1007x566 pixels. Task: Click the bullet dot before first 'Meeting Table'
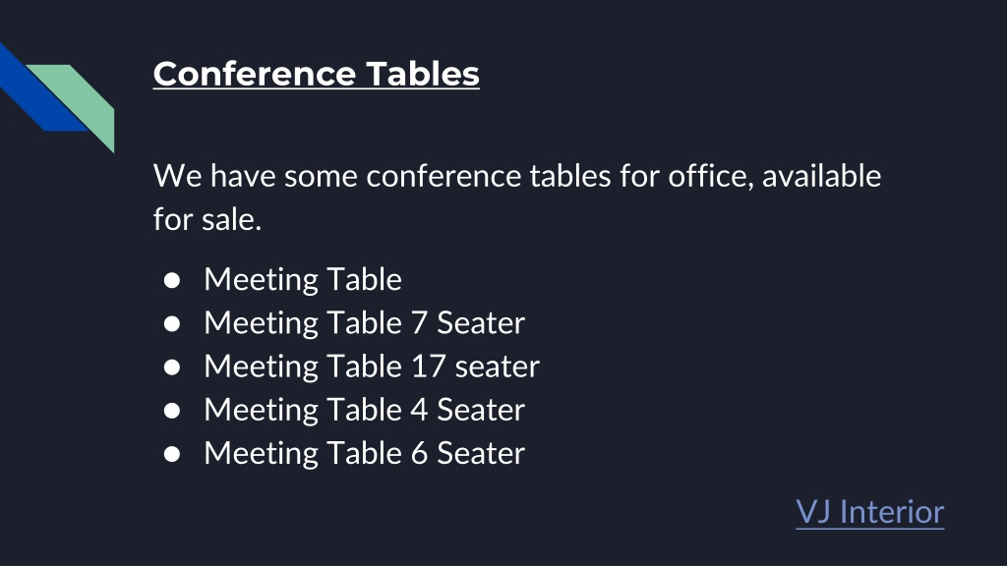coord(171,280)
